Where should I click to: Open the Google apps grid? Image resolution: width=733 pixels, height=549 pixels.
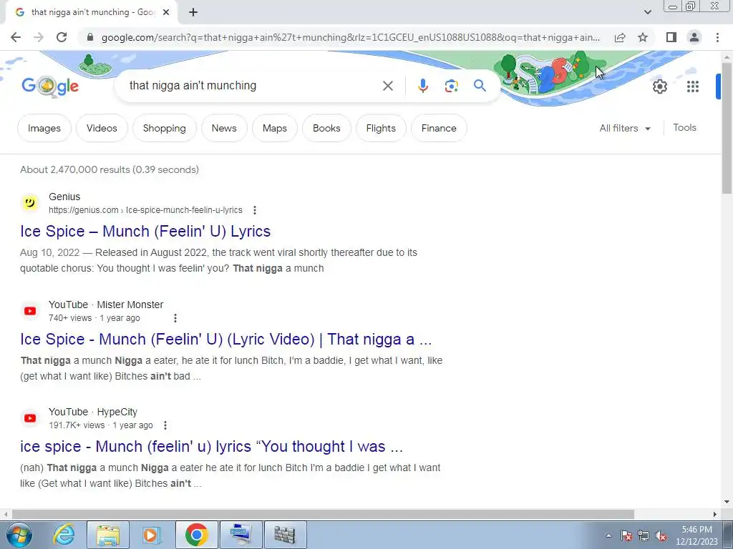pos(692,86)
